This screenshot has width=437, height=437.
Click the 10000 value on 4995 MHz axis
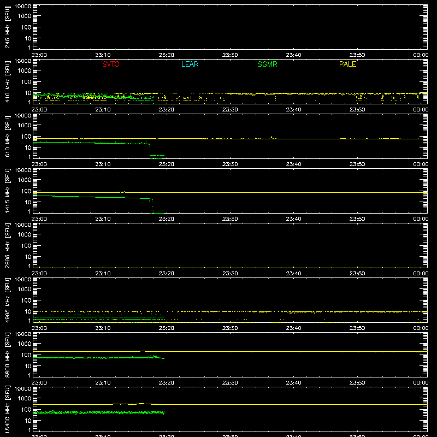[23, 280]
